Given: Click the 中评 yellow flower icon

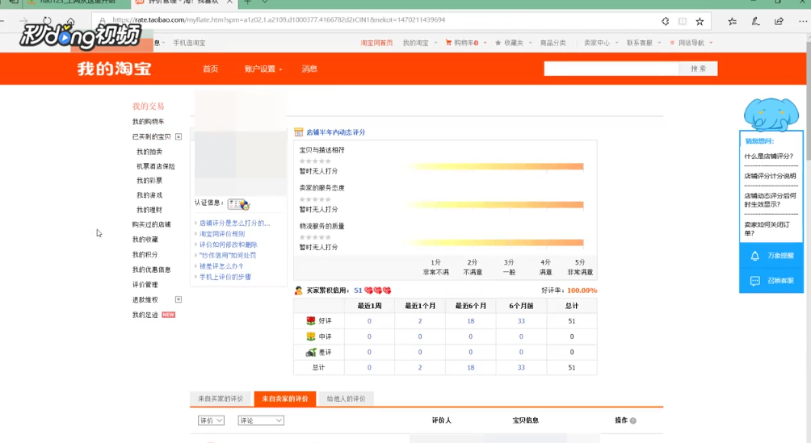Looking at the screenshot, I should point(311,336).
